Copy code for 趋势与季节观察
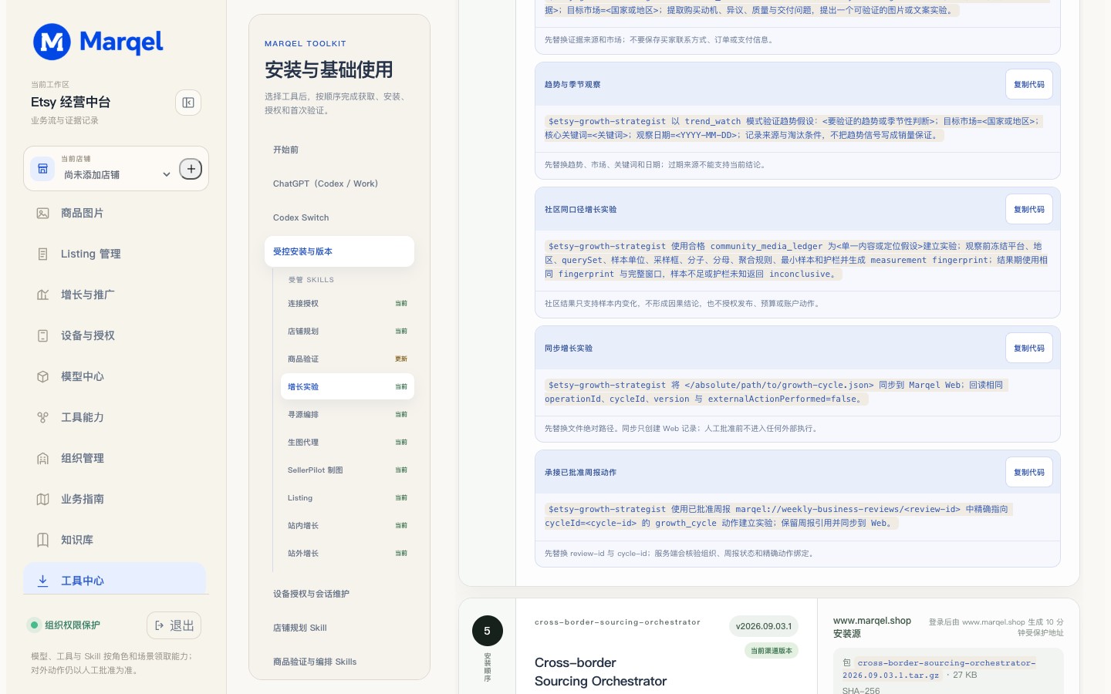The height and width of the screenshot is (694, 1111). pos(1029,84)
